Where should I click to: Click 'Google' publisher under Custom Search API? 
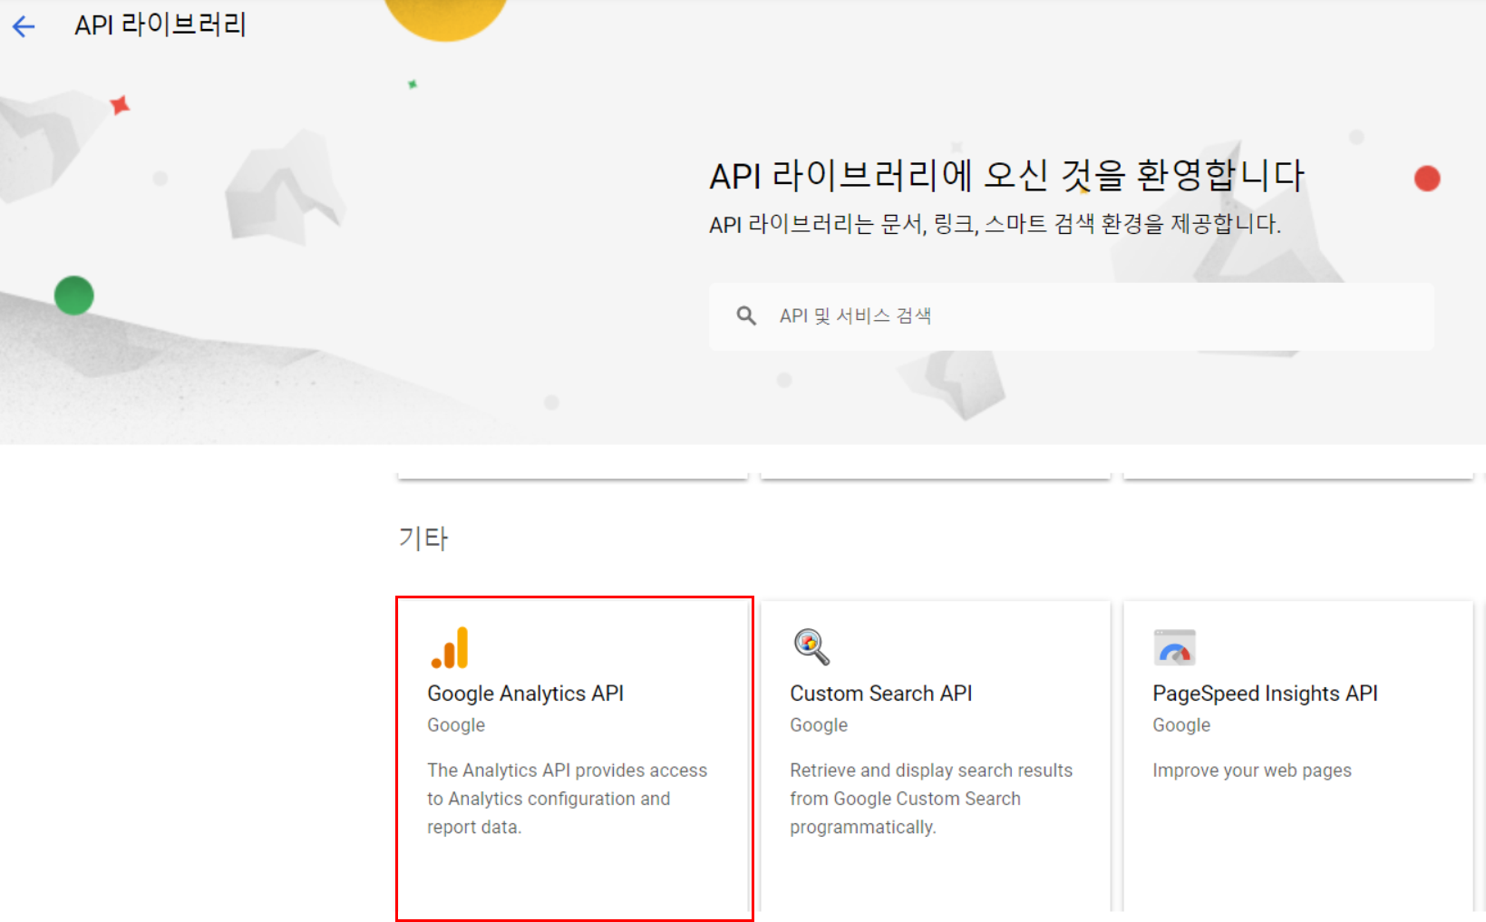(x=819, y=725)
